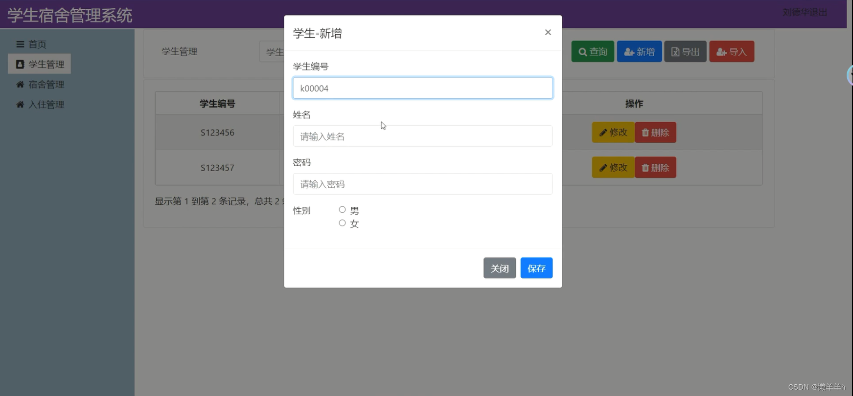Select the 女 radio button
This screenshot has height=396, width=853.
[342, 223]
